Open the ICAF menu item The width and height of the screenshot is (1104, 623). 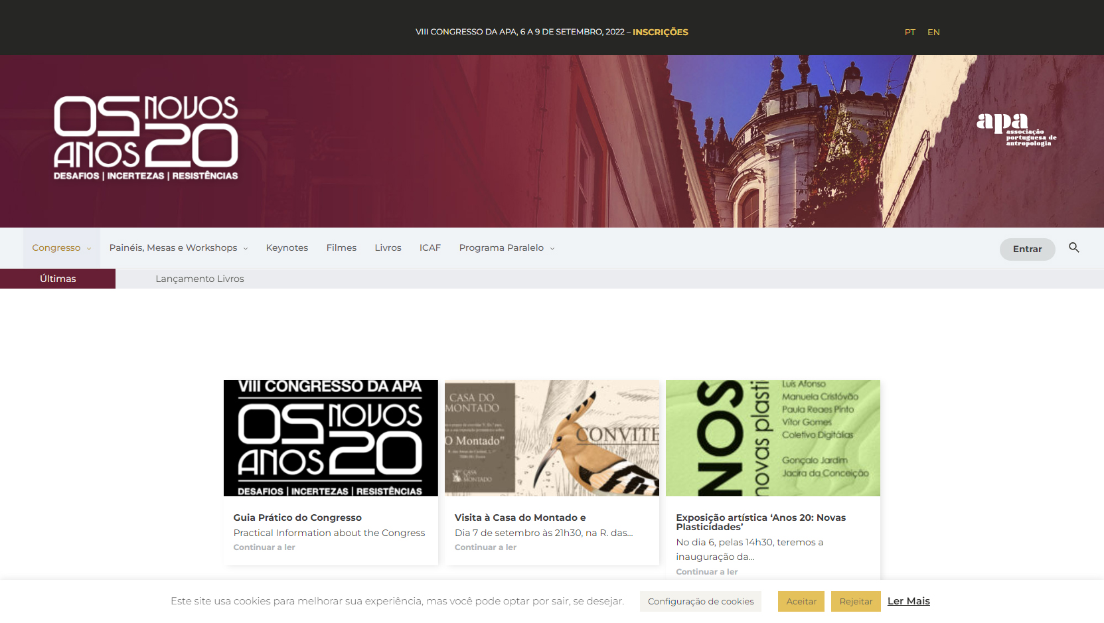pos(430,247)
